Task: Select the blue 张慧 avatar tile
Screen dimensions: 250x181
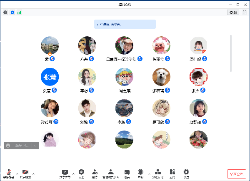Action: 50,77
